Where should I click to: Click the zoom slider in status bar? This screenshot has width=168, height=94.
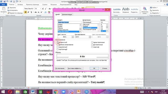tap(160, 88)
